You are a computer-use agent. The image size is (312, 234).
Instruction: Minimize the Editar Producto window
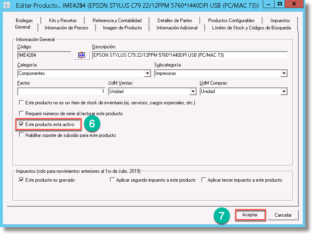269,4
